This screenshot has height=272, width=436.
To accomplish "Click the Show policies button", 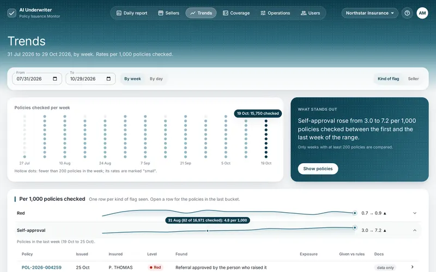I will pos(318,169).
